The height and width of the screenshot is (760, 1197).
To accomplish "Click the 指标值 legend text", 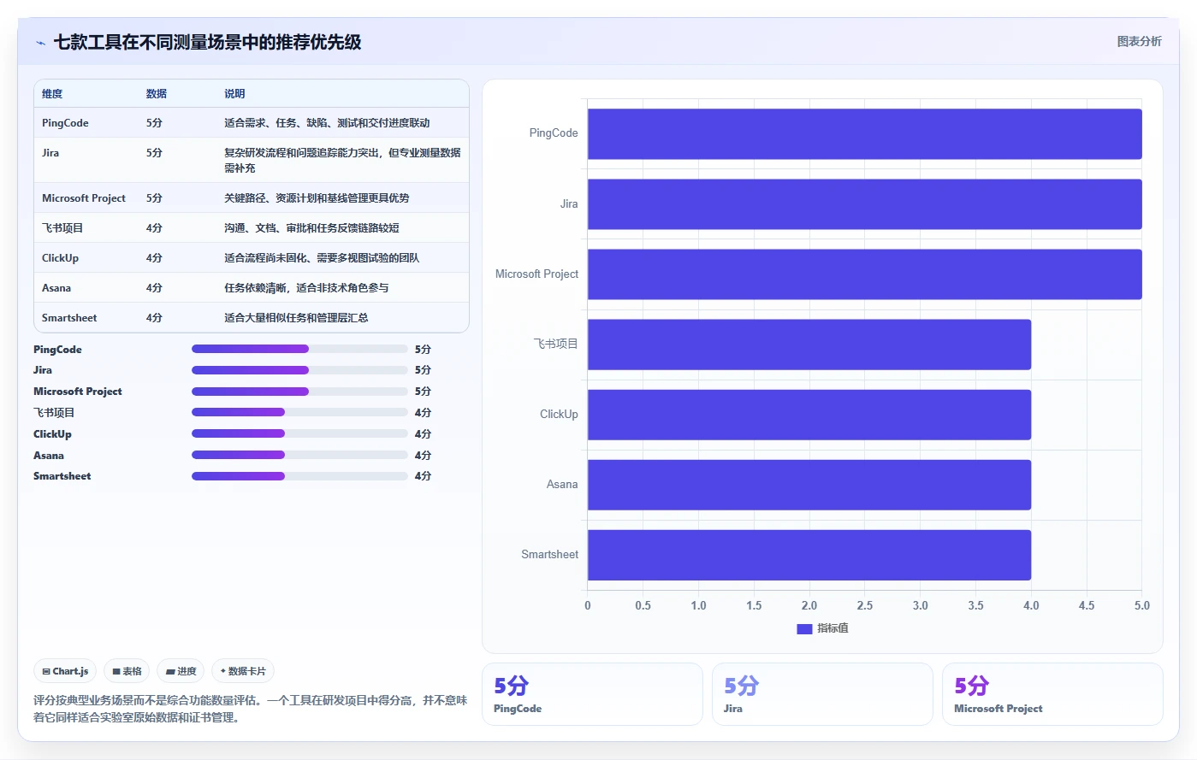I will pos(833,628).
